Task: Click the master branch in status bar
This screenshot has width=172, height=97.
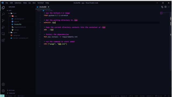Action: [x=9, y=96]
